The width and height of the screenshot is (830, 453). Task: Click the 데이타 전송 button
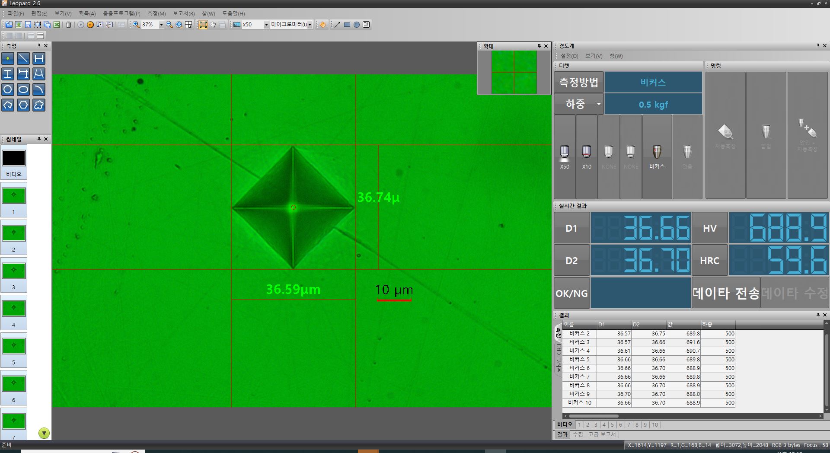tap(726, 293)
